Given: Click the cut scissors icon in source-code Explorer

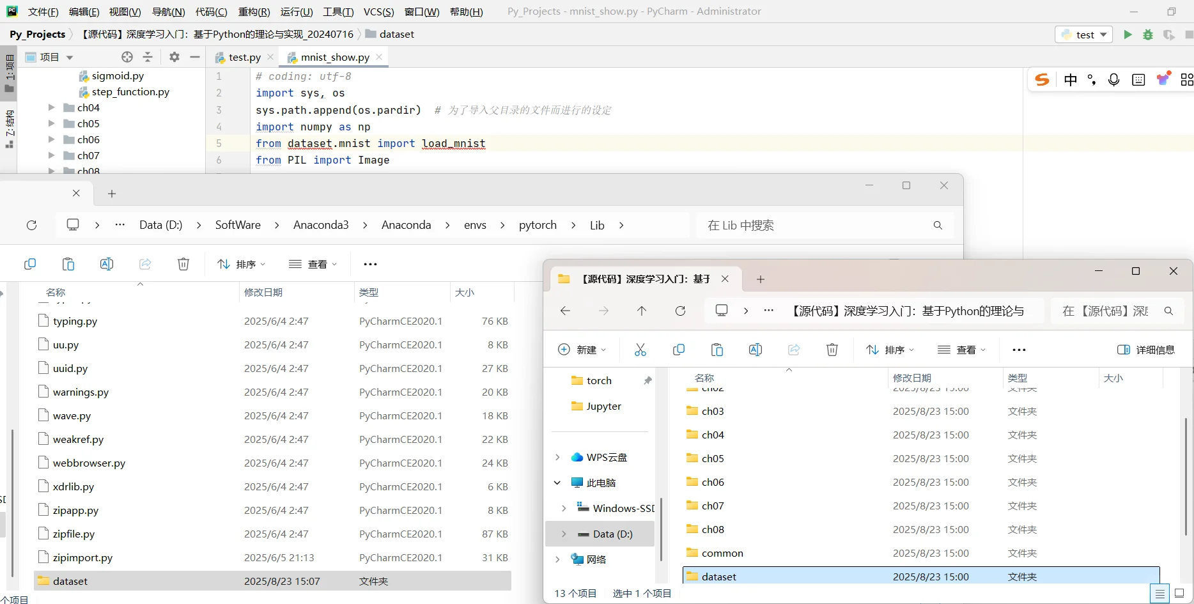Looking at the screenshot, I should coord(640,350).
